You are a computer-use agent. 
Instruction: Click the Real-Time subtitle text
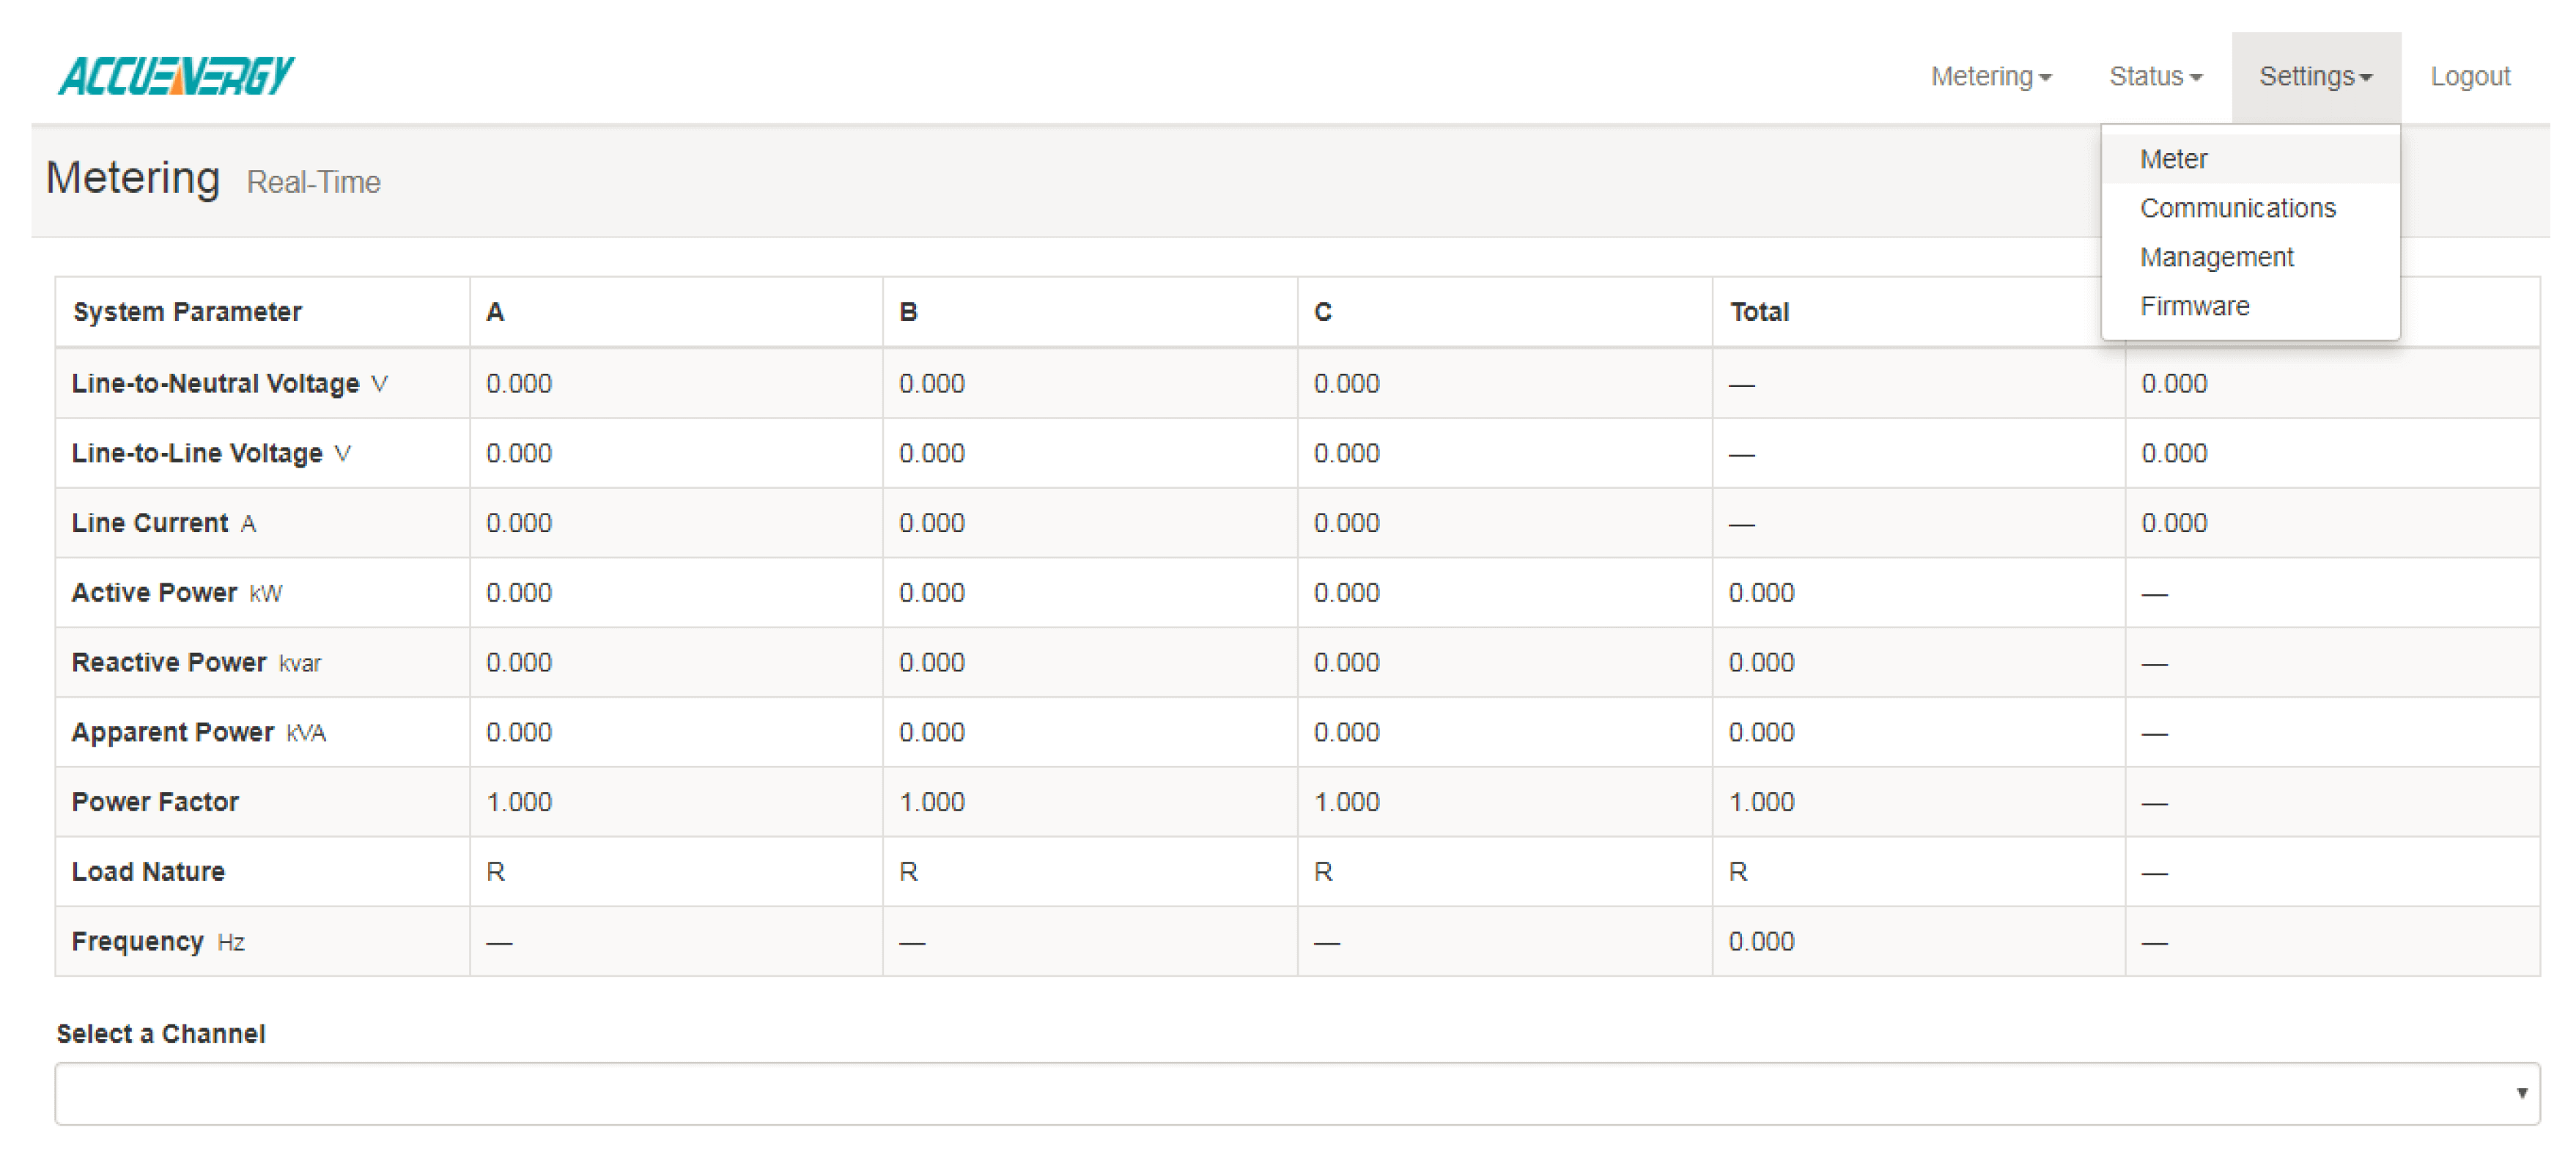[x=313, y=183]
